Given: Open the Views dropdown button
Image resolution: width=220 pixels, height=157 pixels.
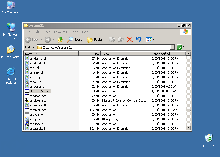Looking at the screenshot, I should tap(150, 40).
